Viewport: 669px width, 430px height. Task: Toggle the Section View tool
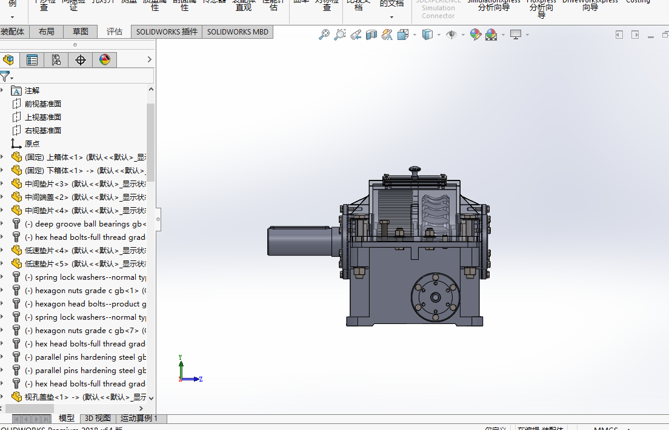371,35
